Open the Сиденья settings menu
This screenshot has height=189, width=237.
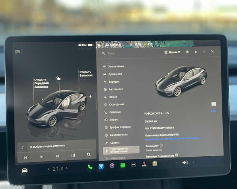tap(113, 112)
